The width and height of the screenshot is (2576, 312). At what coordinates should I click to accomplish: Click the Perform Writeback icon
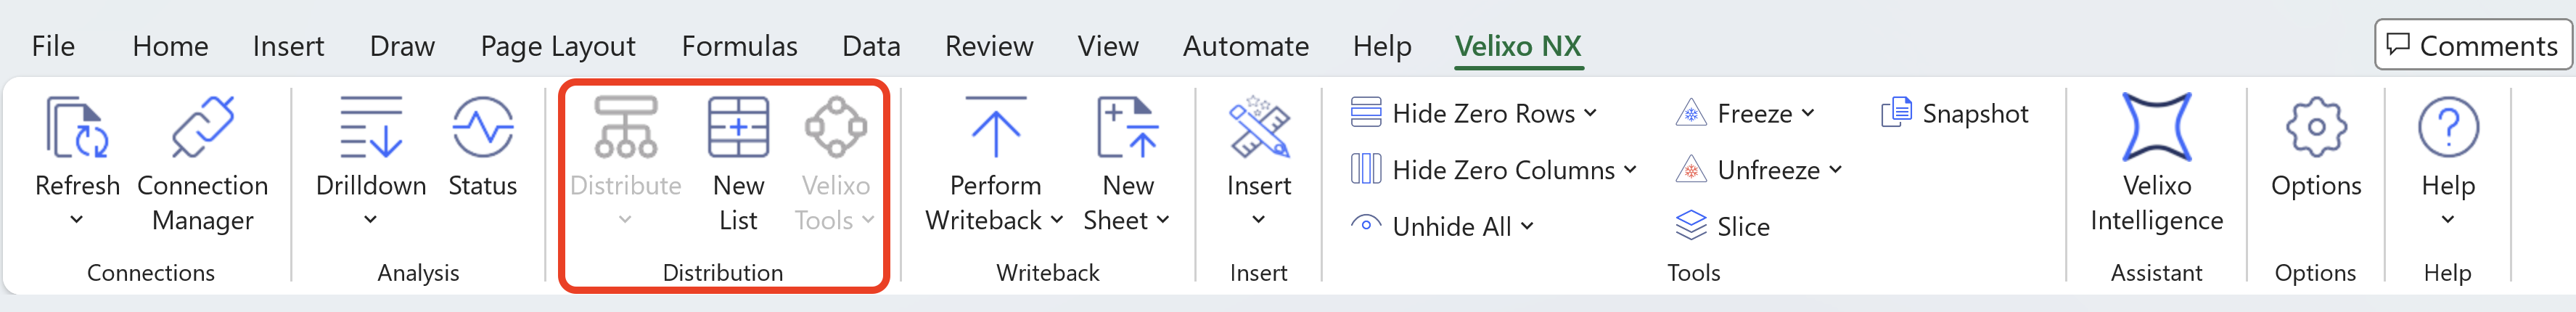[995, 128]
